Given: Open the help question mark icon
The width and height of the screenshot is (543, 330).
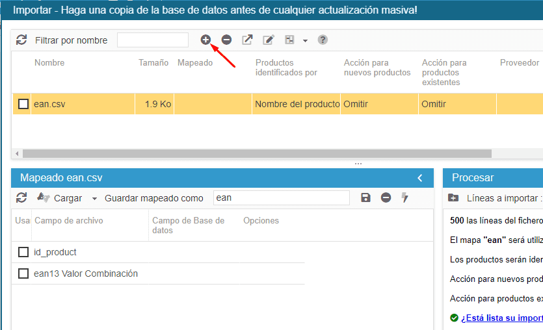Looking at the screenshot, I should (x=323, y=40).
